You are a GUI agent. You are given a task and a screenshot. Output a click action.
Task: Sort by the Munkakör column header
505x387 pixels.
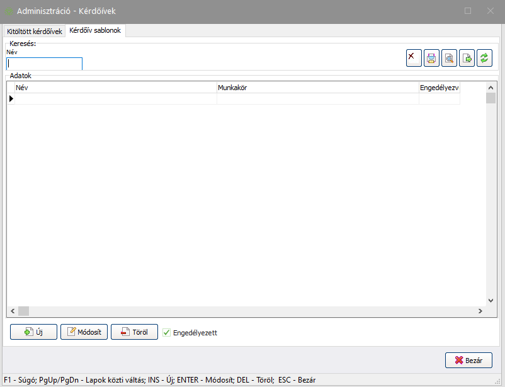coord(317,88)
